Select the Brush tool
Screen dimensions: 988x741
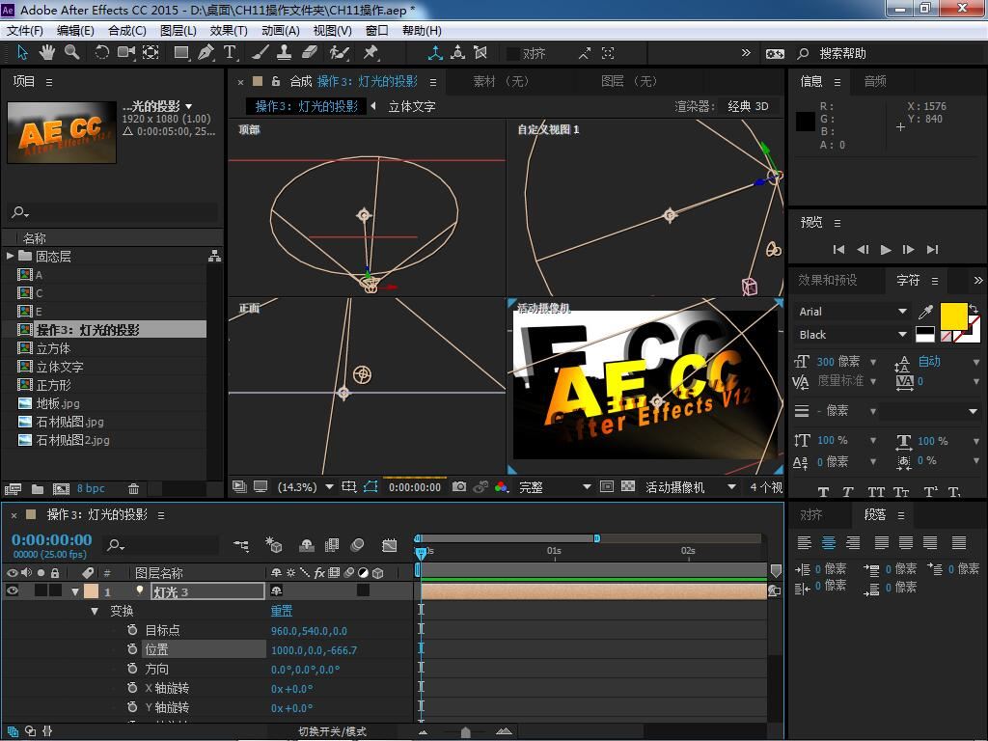pyautogui.click(x=260, y=53)
